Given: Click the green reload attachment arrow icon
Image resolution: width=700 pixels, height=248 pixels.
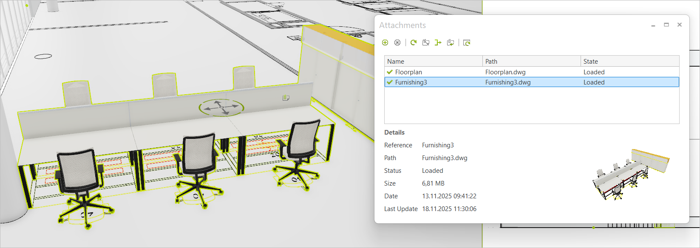Looking at the screenshot, I should click(414, 42).
